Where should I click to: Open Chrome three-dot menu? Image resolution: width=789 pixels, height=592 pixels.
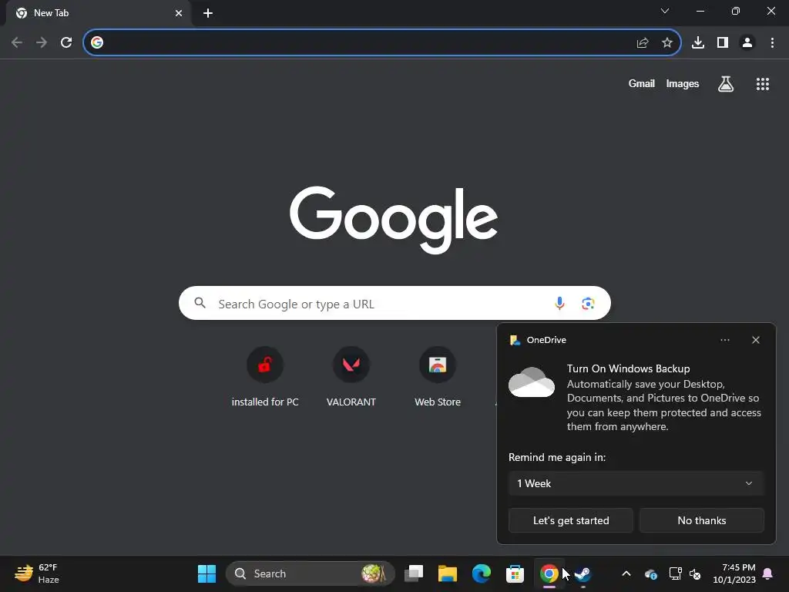tap(772, 43)
